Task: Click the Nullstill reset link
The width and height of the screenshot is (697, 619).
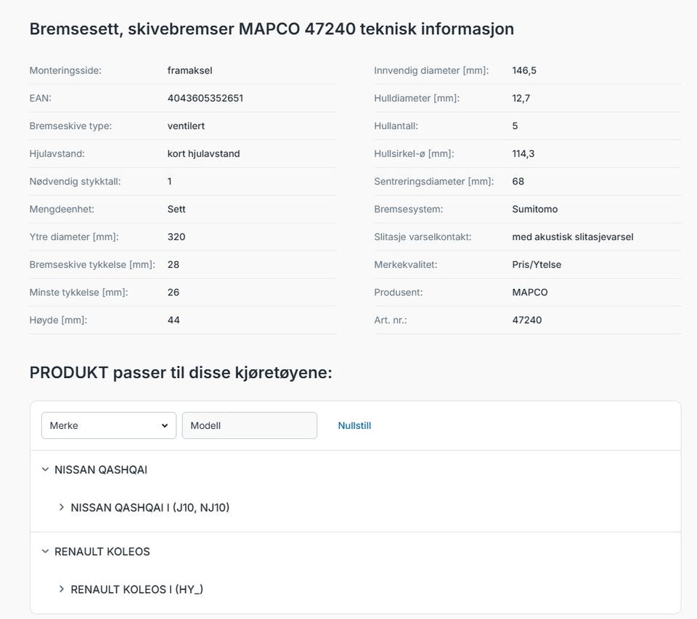Action: 354,425
